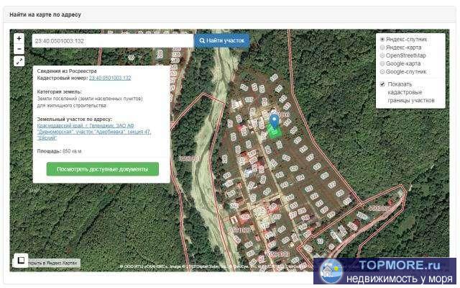Click the square icon at map's bottom-left
The height and width of the screenshot is (288, 460).
pos(20,260)
